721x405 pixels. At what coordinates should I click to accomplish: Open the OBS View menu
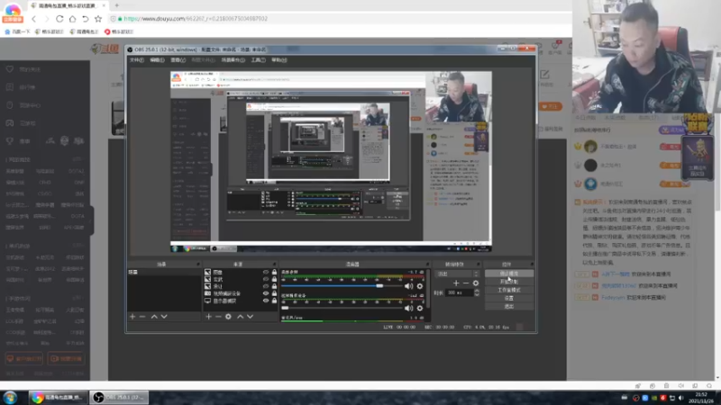coord(178,60)
